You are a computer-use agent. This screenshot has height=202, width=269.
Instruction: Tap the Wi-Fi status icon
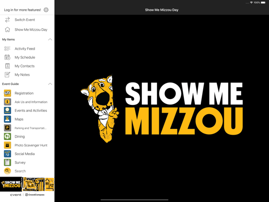pyautogui.click(x=251, y=2)
